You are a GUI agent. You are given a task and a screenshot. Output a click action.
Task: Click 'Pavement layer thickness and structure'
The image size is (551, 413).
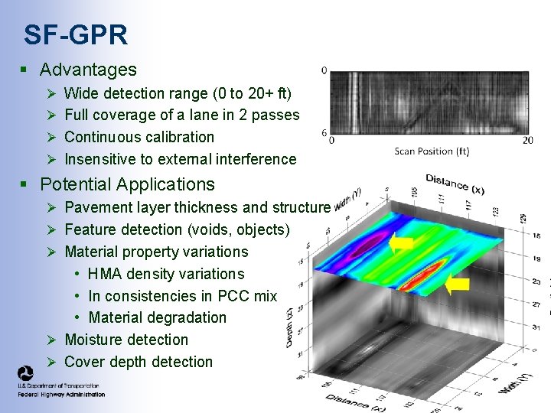click(198, 207)
